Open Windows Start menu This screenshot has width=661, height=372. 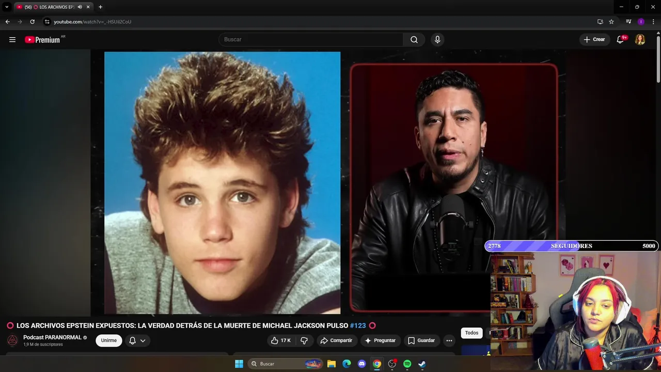(239, 364)
